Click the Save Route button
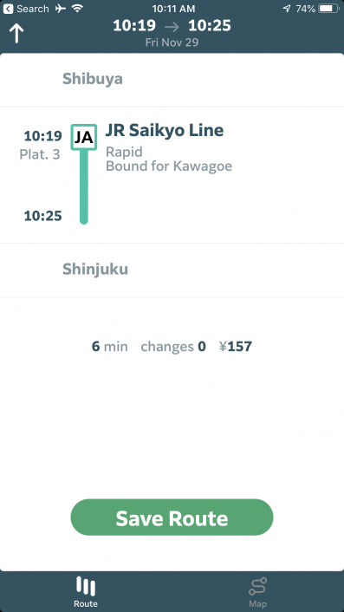Viewport: 344px width, 612px height. [x=172, y=518]
